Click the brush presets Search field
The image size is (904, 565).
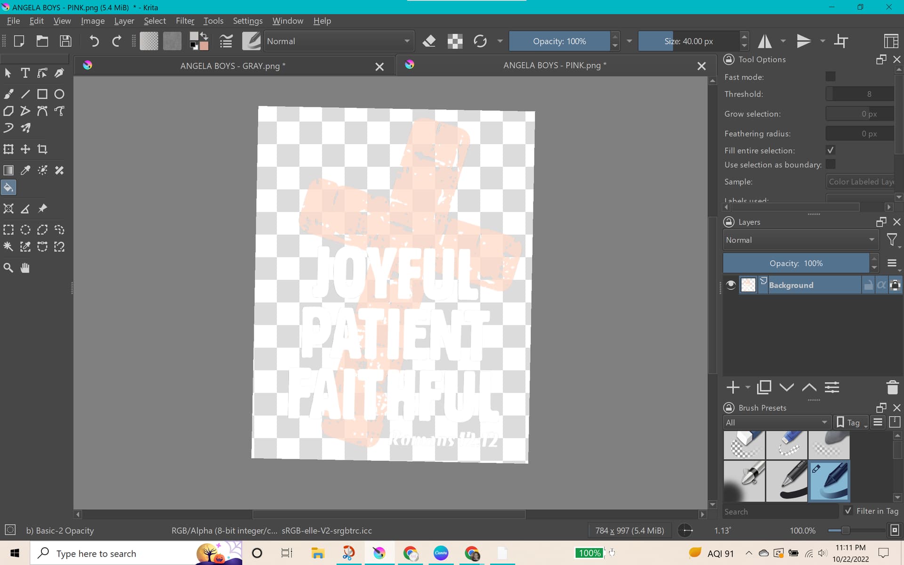click(779, 511)
